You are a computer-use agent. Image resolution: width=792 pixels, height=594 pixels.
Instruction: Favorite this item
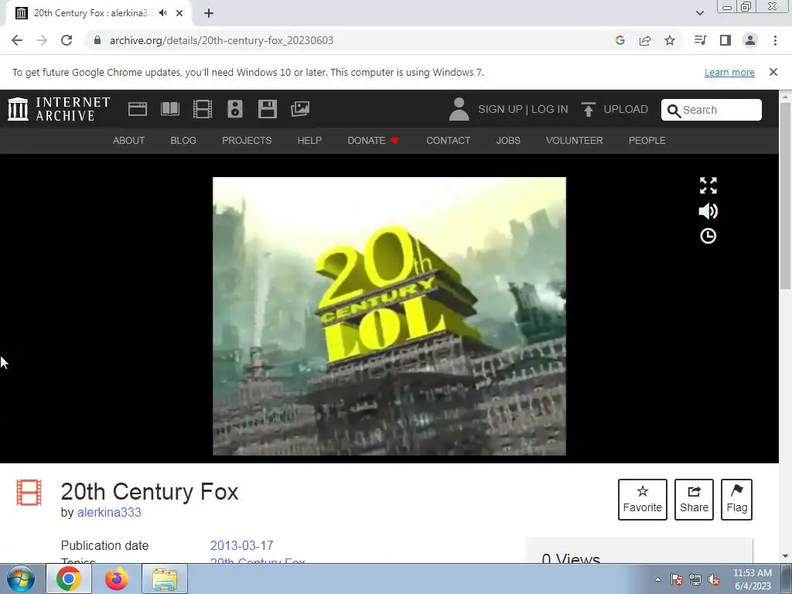(643, 500)
